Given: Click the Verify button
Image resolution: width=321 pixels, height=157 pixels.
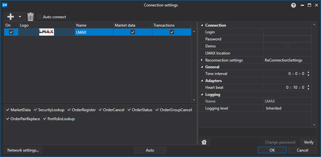Looking at the screenshot, I should point(309,142).
